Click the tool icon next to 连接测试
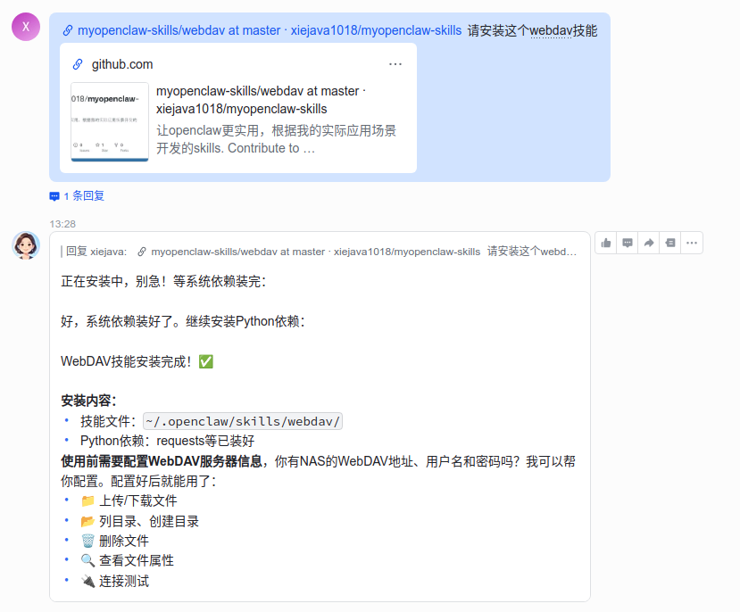The height and width of the screenshot is (612, 740). click(x=87, y=580)
